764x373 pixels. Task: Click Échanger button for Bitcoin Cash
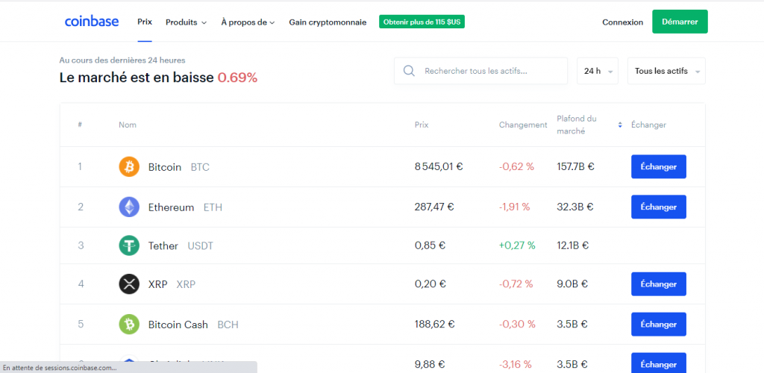point(659,325)
